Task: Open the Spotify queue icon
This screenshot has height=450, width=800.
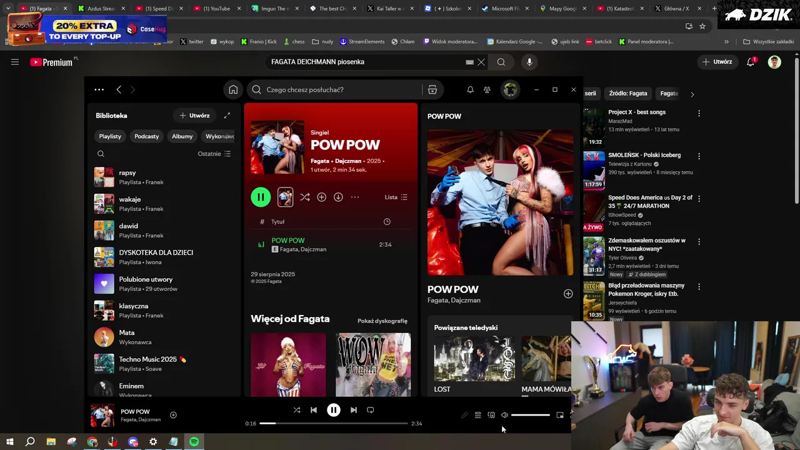Action: click(x=477, y=415)
